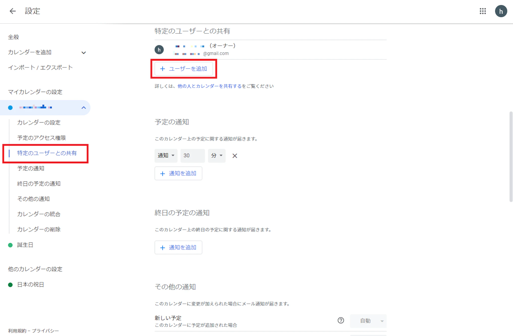Collapse my calendar settings chevron
The height and width of the screenshot is (336, 513).
[84, 108]
